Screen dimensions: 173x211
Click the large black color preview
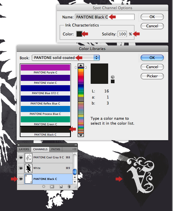(99, 74)
